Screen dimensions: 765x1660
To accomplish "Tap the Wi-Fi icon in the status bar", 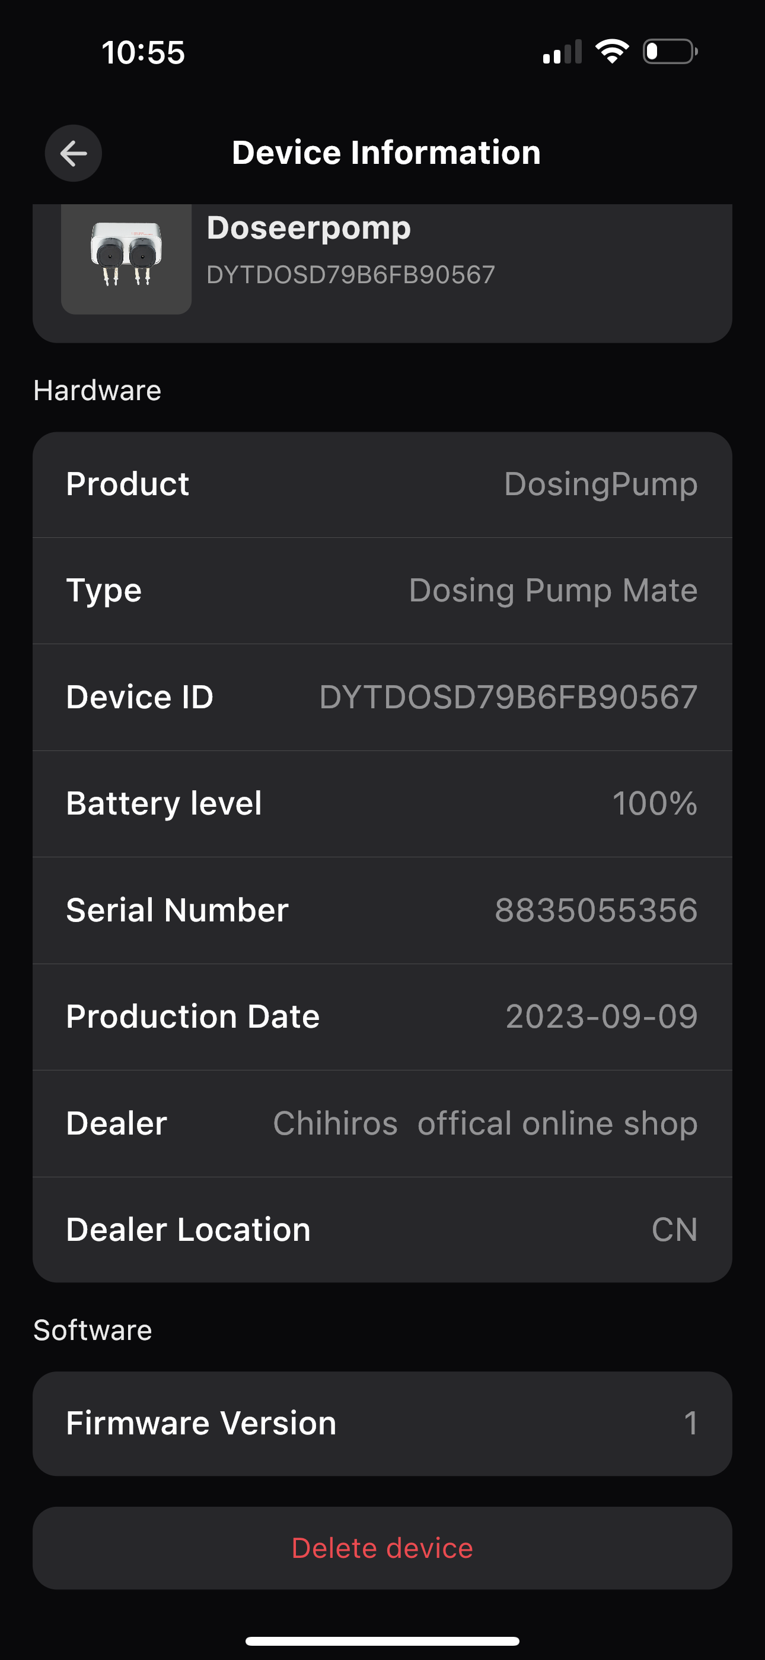I will [x=612, y=52].
